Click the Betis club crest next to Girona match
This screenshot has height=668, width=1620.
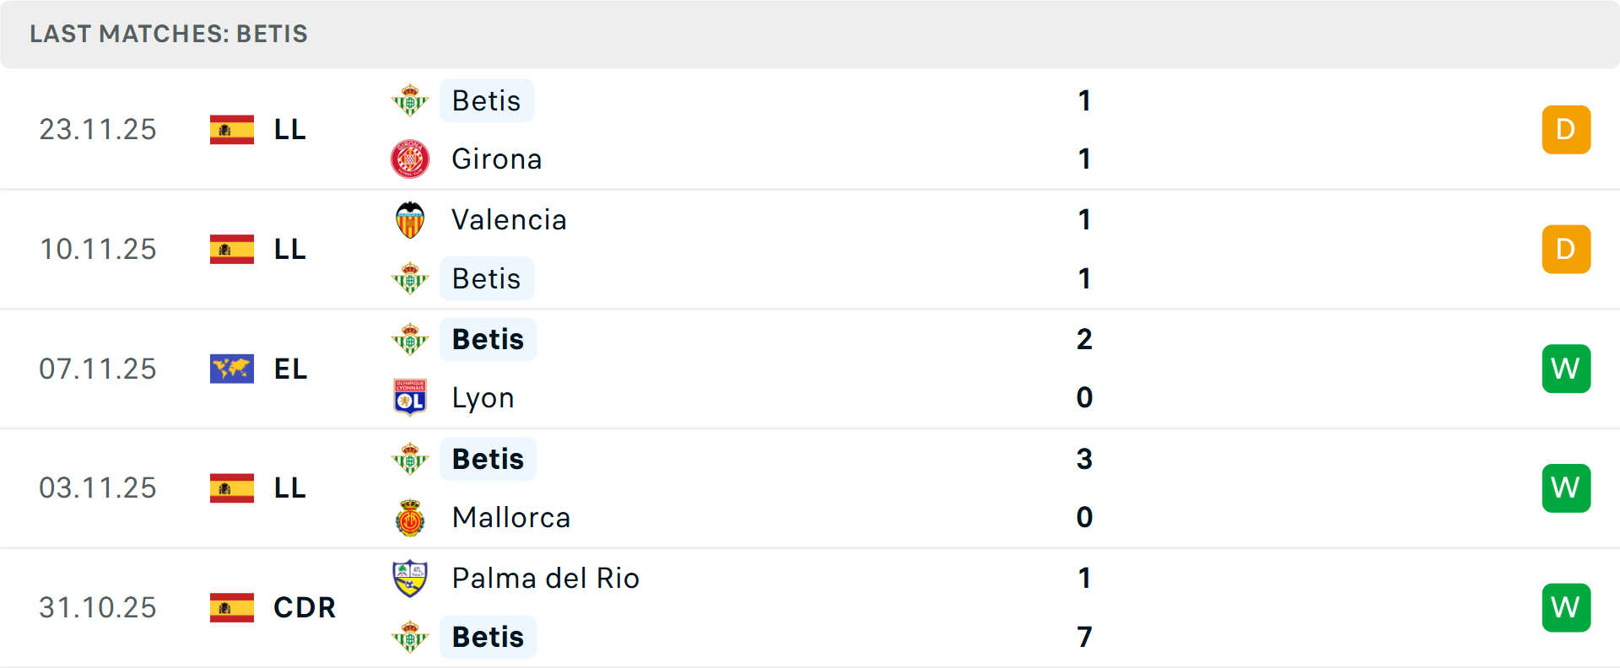410,100
